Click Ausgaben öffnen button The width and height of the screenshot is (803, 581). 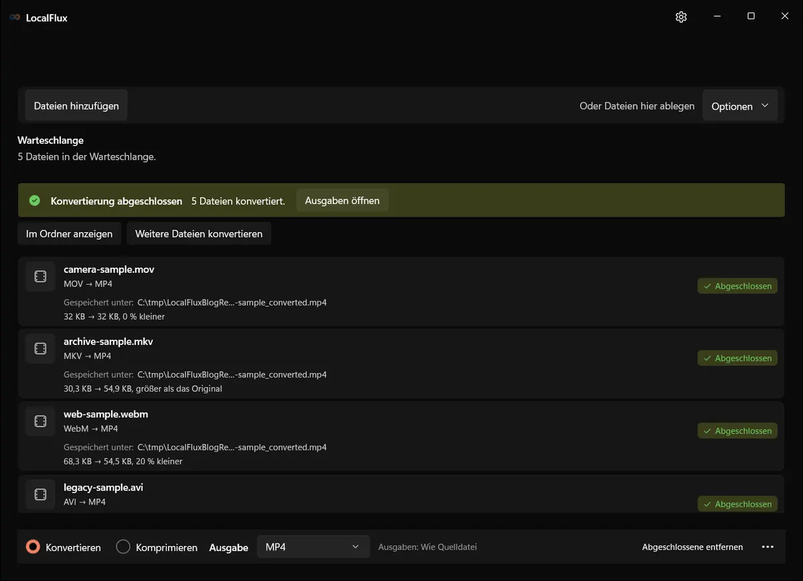(342, 201)
